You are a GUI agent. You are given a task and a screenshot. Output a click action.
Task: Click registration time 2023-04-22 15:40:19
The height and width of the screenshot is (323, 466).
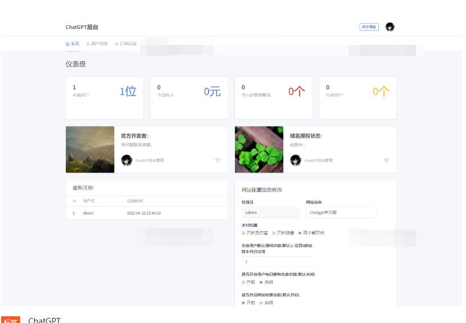[x=144, y=213]
